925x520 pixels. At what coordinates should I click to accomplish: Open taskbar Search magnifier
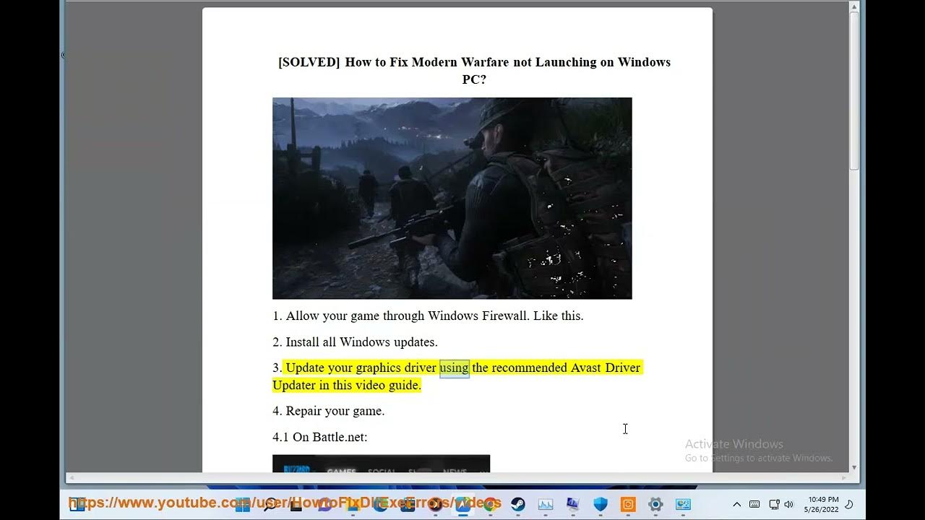pos(270,504)
